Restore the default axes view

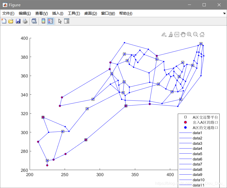coord(202,34)
